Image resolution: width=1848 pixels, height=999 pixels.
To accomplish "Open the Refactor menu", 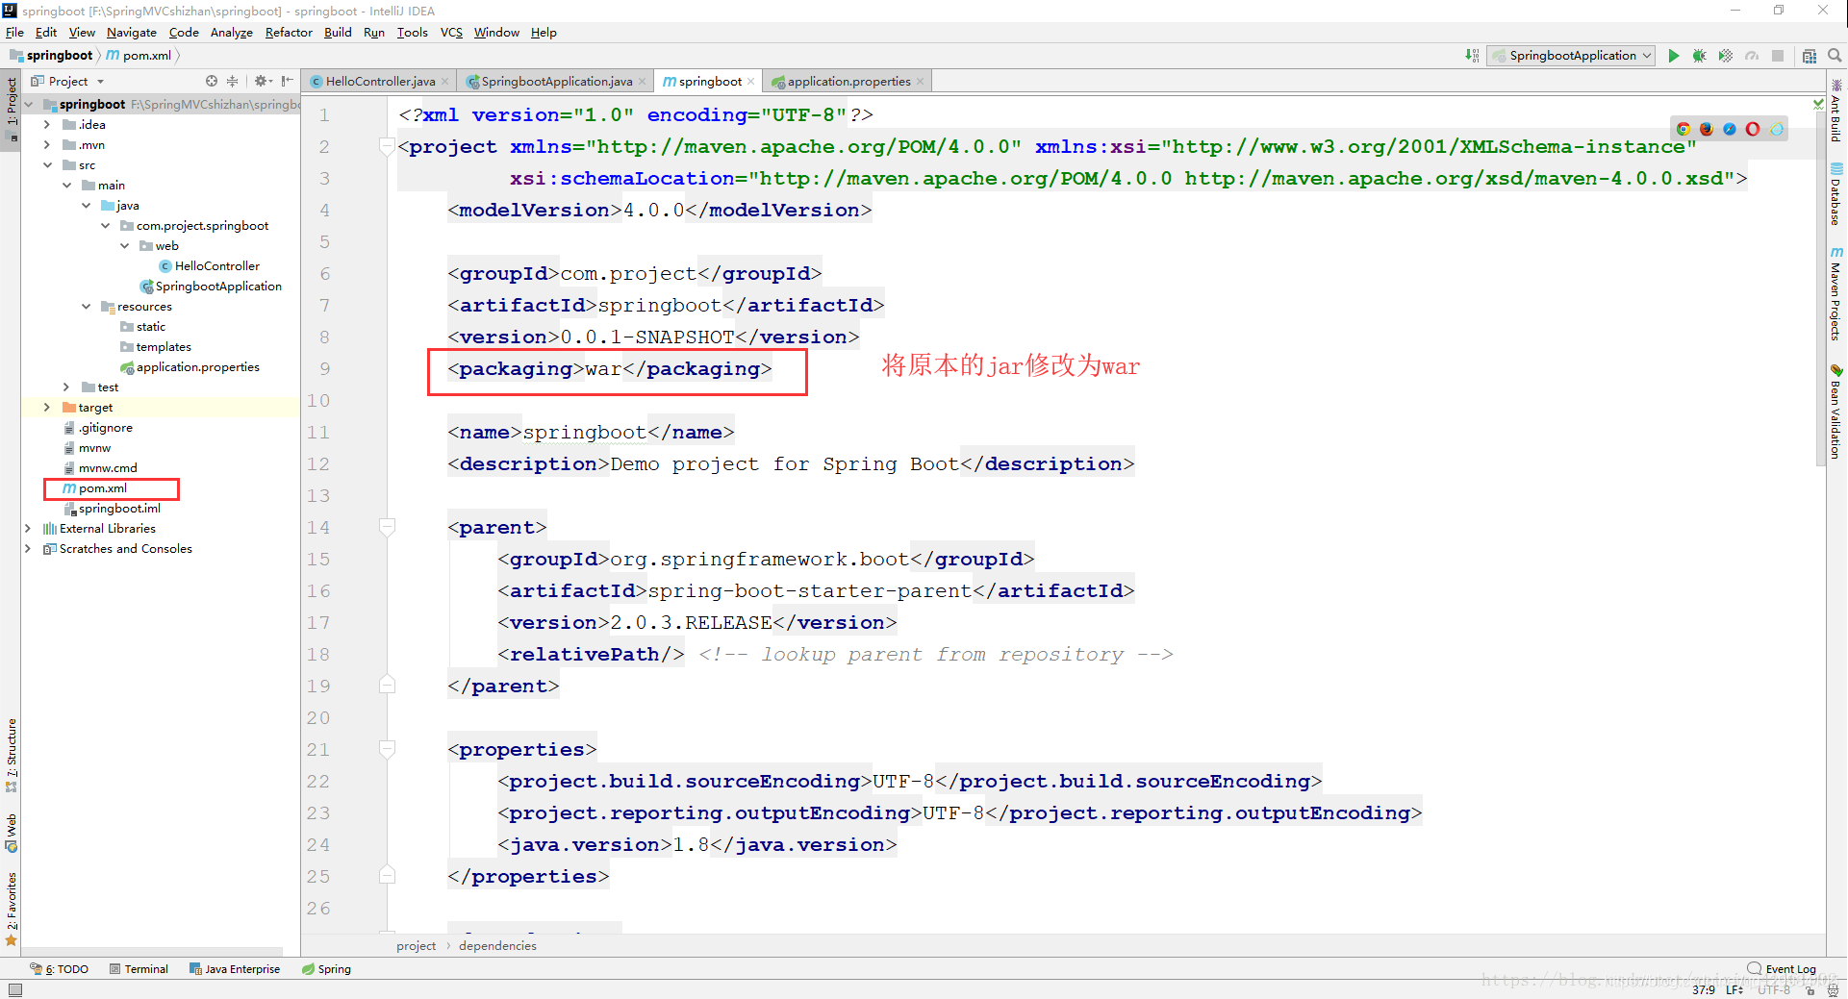I will tap(289, 33).
